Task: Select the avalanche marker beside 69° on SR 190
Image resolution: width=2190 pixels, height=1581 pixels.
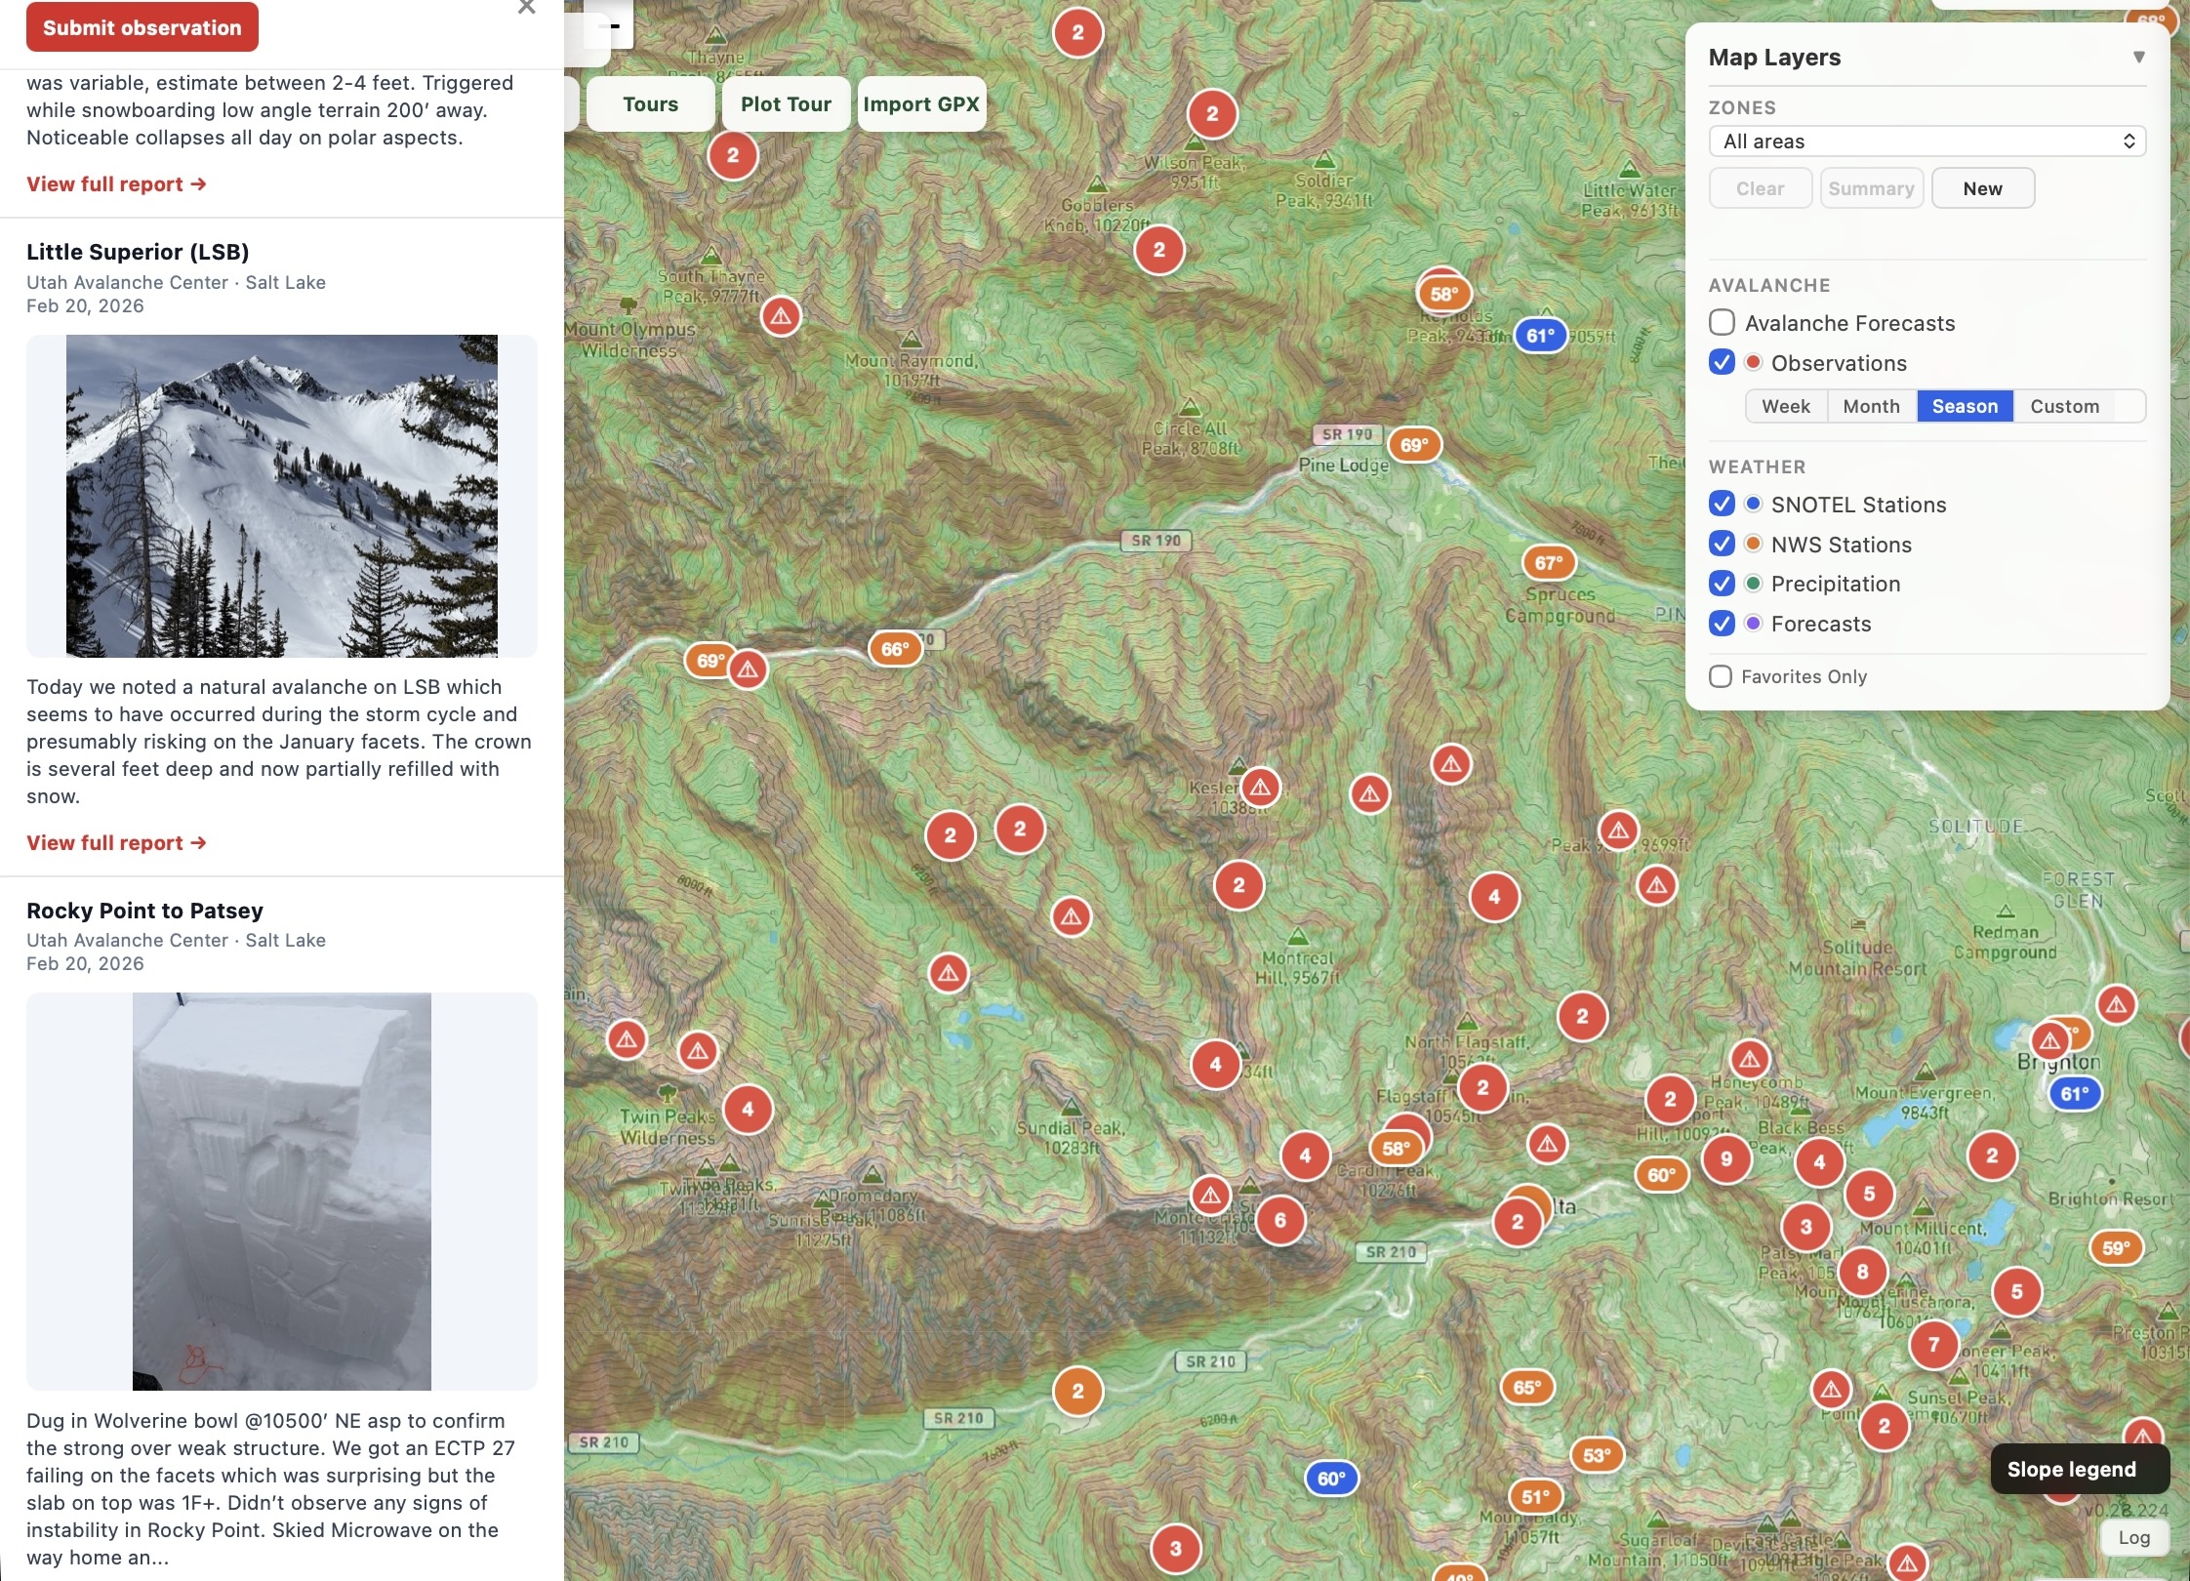Action: [x=748, y=669]
